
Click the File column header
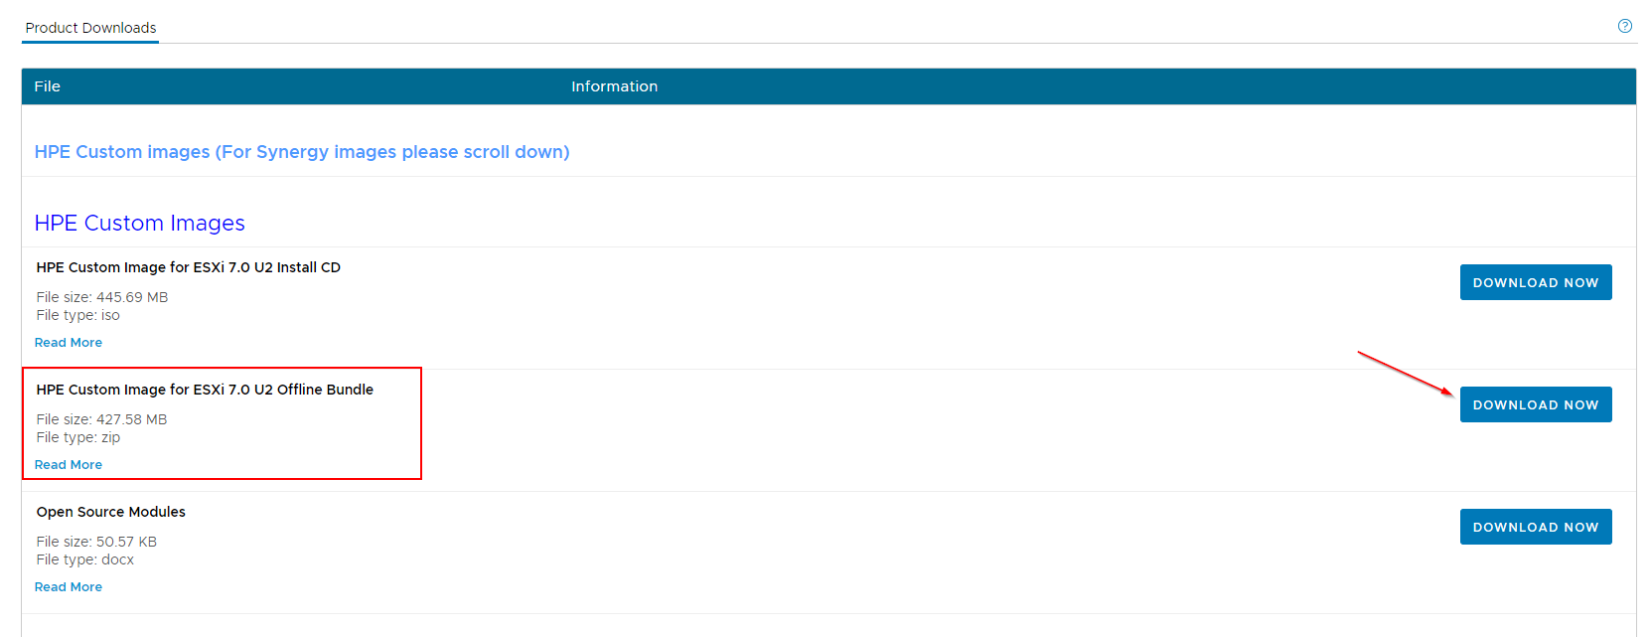tap(48, 86)
